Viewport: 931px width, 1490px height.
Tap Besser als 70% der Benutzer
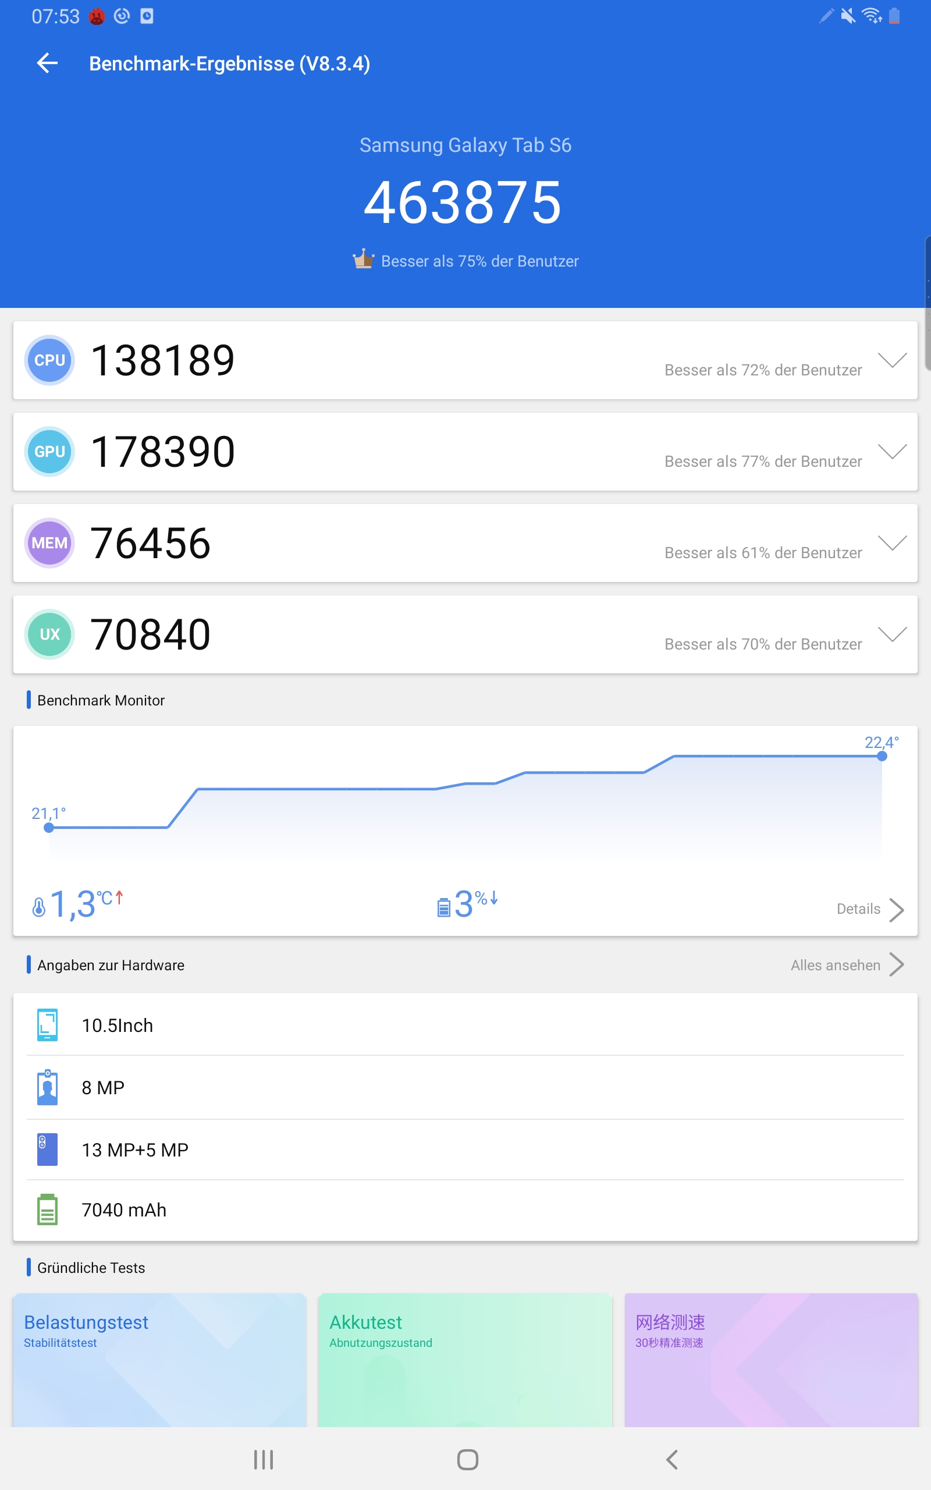coord(763,644)
